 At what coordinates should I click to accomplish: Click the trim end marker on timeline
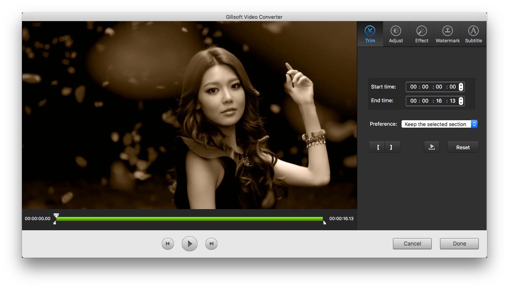(x=324, y=222)
